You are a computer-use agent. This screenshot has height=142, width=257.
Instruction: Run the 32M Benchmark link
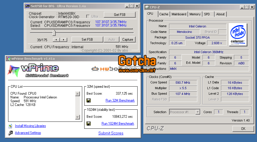click(120, 100)
